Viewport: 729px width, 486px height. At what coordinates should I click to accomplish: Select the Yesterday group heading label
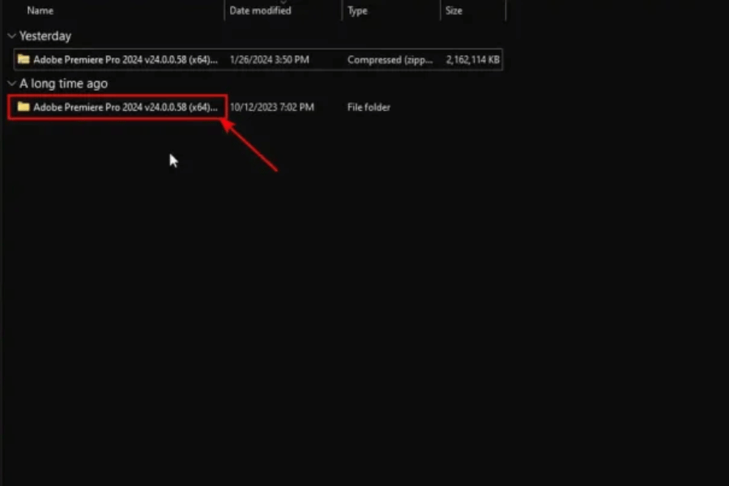coord(45,36)
